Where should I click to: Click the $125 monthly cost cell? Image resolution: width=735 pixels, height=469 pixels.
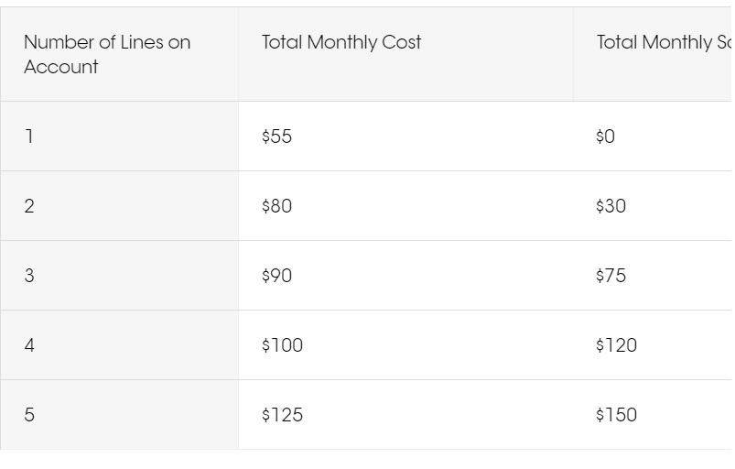(405, 415)
